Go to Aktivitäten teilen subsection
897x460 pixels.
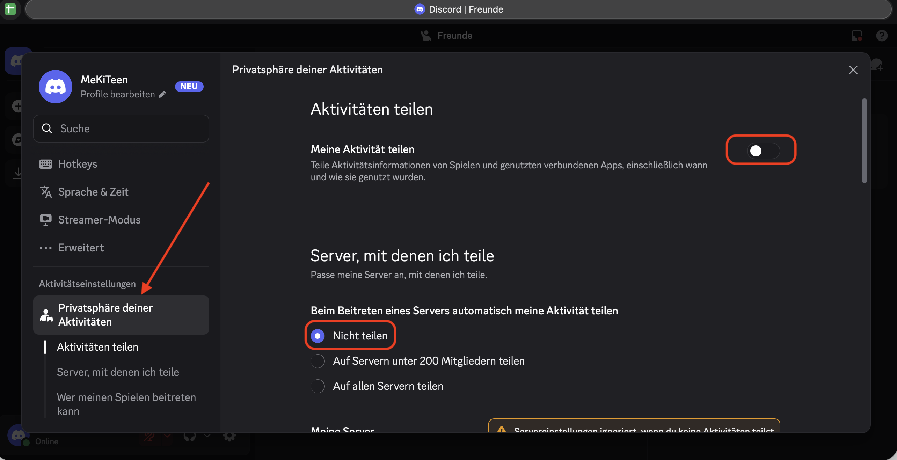click(x=98, y=347)
